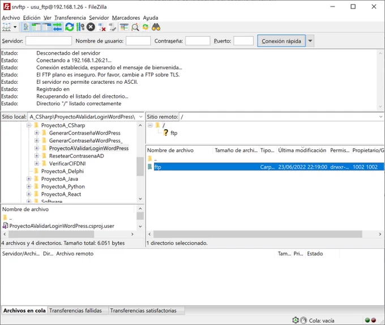
Task: Toggle remote directory tree display
Action: [x=46, y=27]
